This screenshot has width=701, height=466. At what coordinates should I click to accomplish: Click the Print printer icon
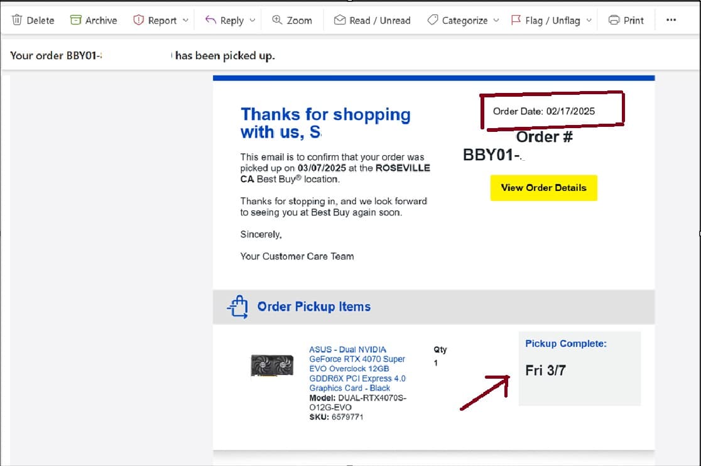point(614,20)
